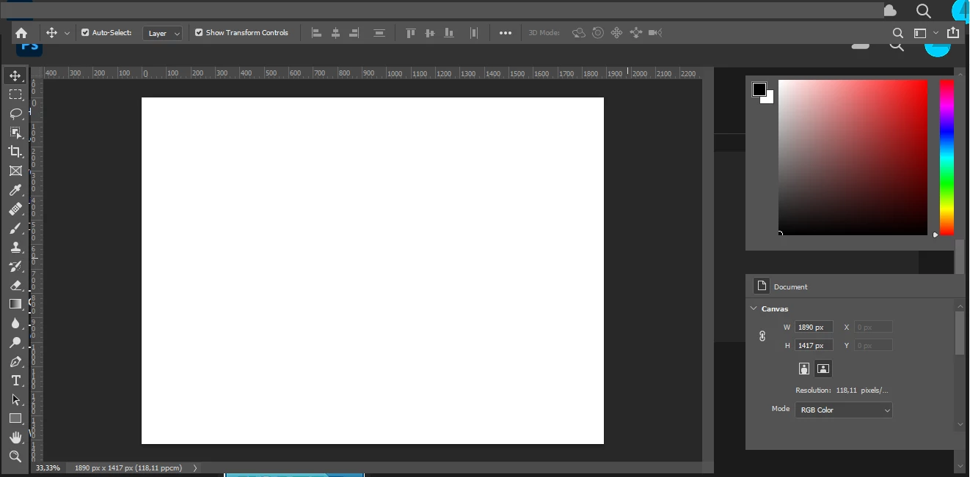Click inside the red color picker field

[x=853, y=158]
